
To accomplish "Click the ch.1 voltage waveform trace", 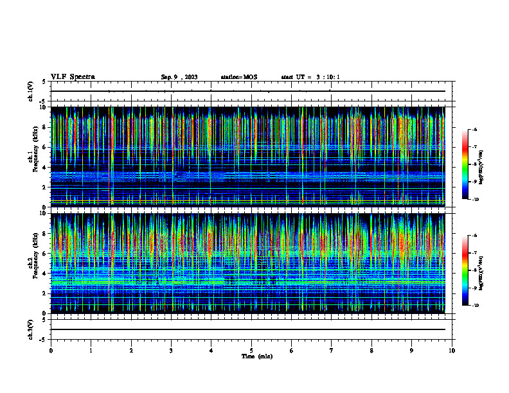I will point(248,91).
